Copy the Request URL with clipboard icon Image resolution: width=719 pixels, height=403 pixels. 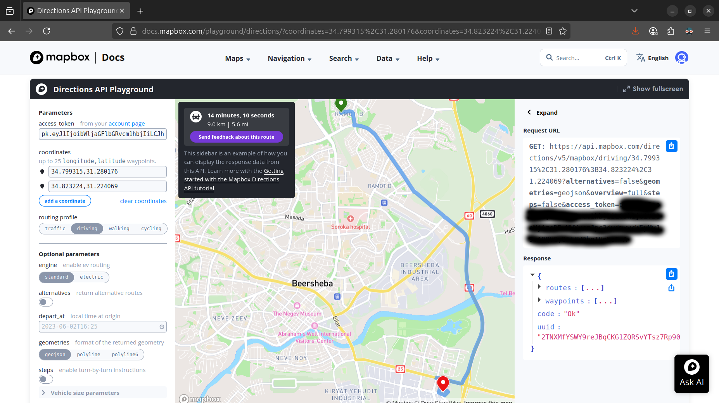pyautogui.click(x=671, y=146)
